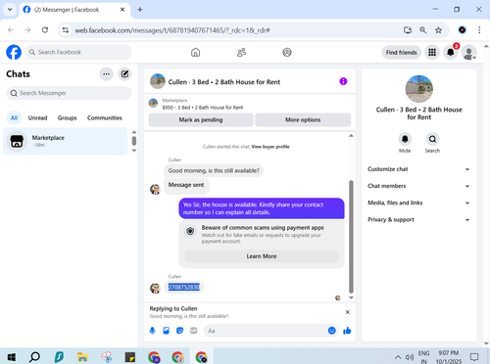The width and height of the screenshot is (490, 364).
Task: Click the site information icon in address bar
Action: pos(66,30)
